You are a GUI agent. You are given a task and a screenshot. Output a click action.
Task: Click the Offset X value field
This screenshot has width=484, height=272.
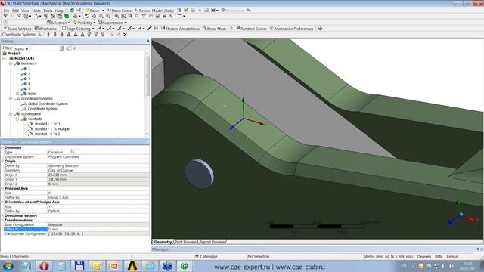[98, 229]
